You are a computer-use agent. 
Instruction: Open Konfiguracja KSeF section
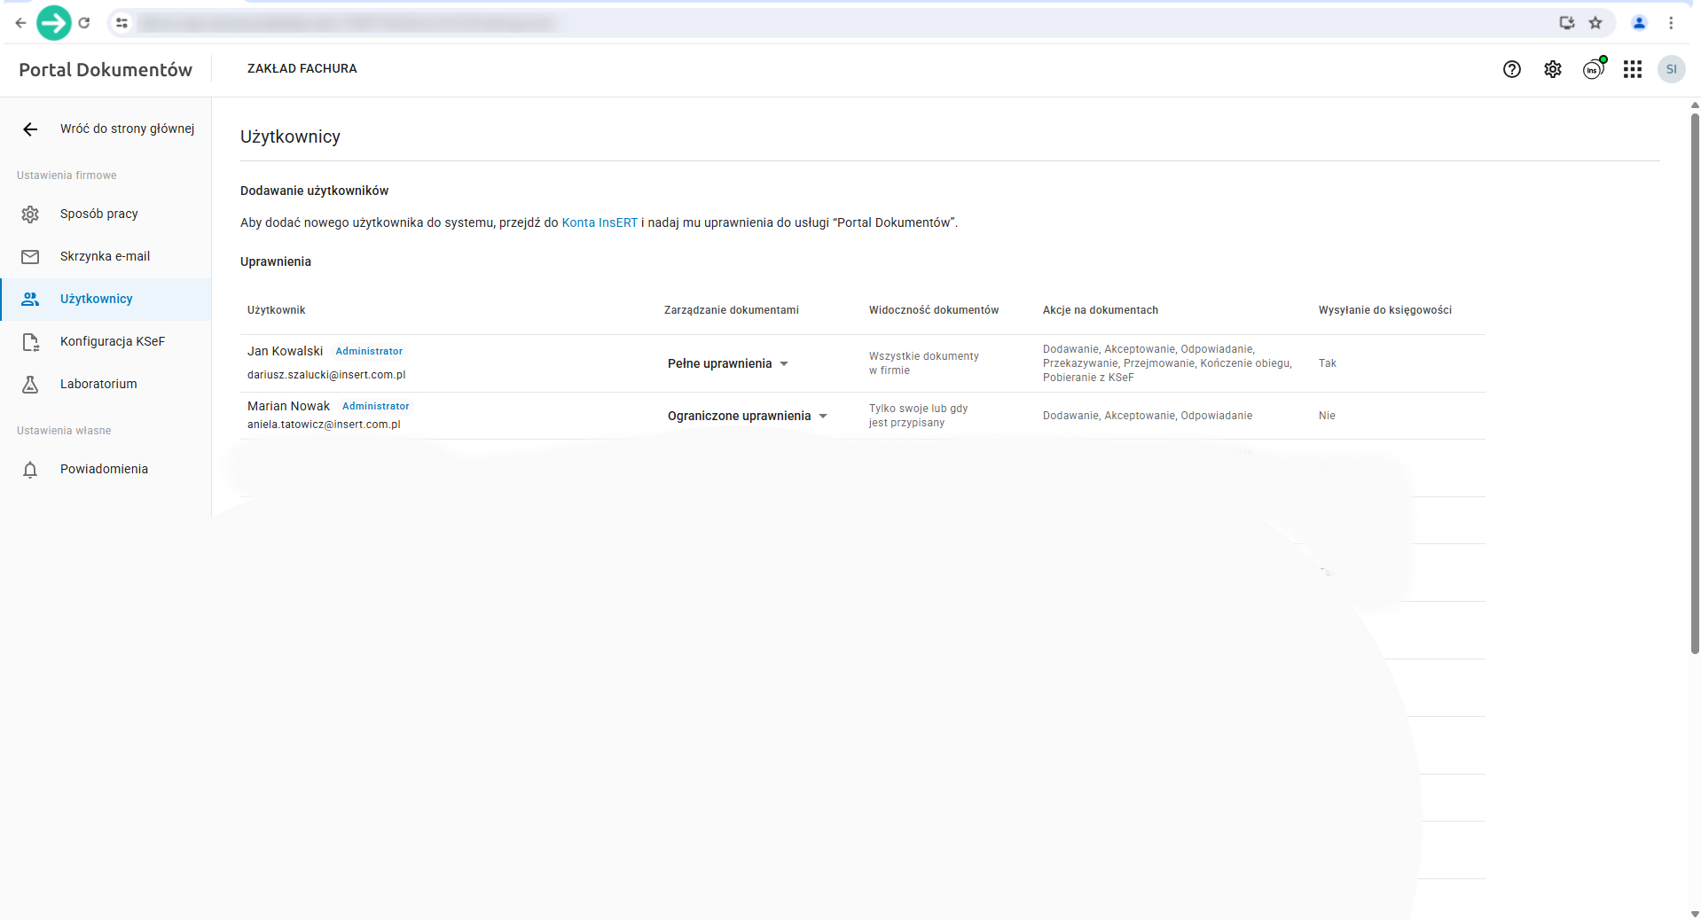tap(112, 341)
